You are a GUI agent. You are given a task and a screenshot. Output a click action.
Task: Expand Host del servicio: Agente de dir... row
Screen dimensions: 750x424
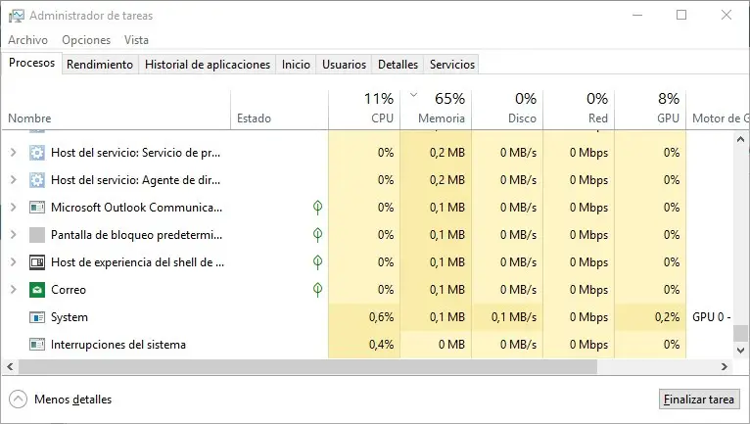(x=13, y=180)
